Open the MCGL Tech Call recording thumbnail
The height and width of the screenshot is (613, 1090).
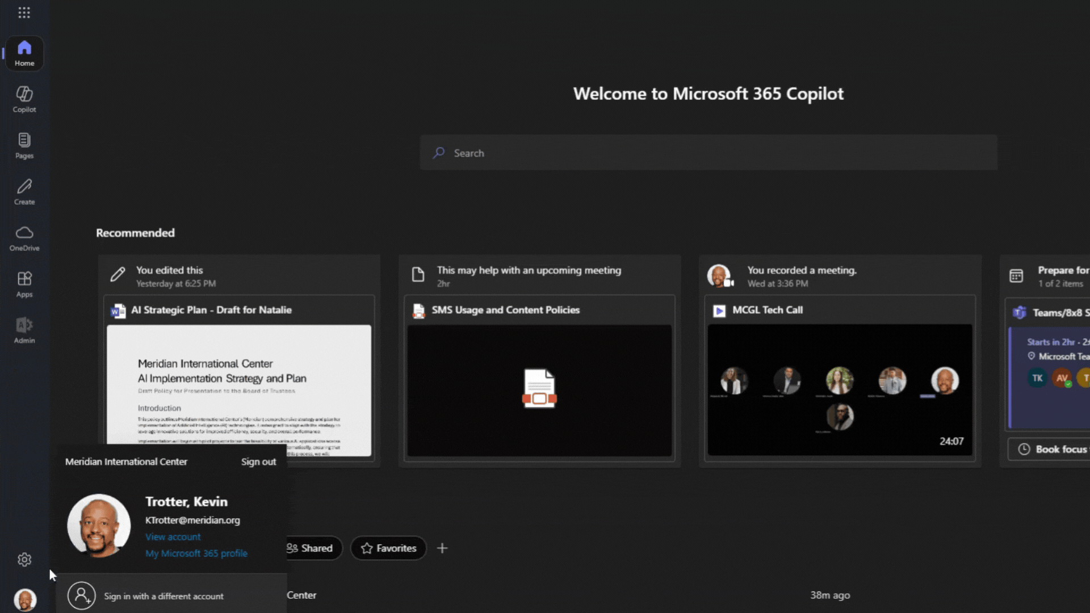pyautogui.click(x=840, y=390)
